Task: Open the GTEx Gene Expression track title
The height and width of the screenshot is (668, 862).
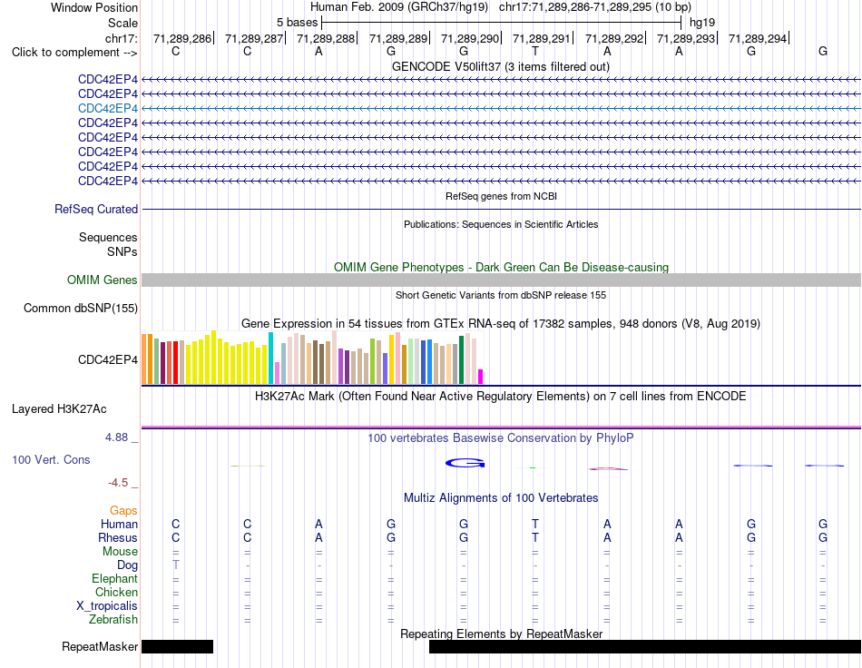Action: (501, 323)
